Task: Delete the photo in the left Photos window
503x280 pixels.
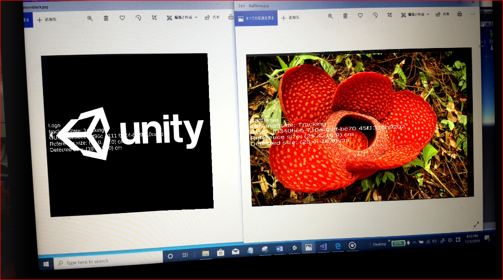Action: 106,18
